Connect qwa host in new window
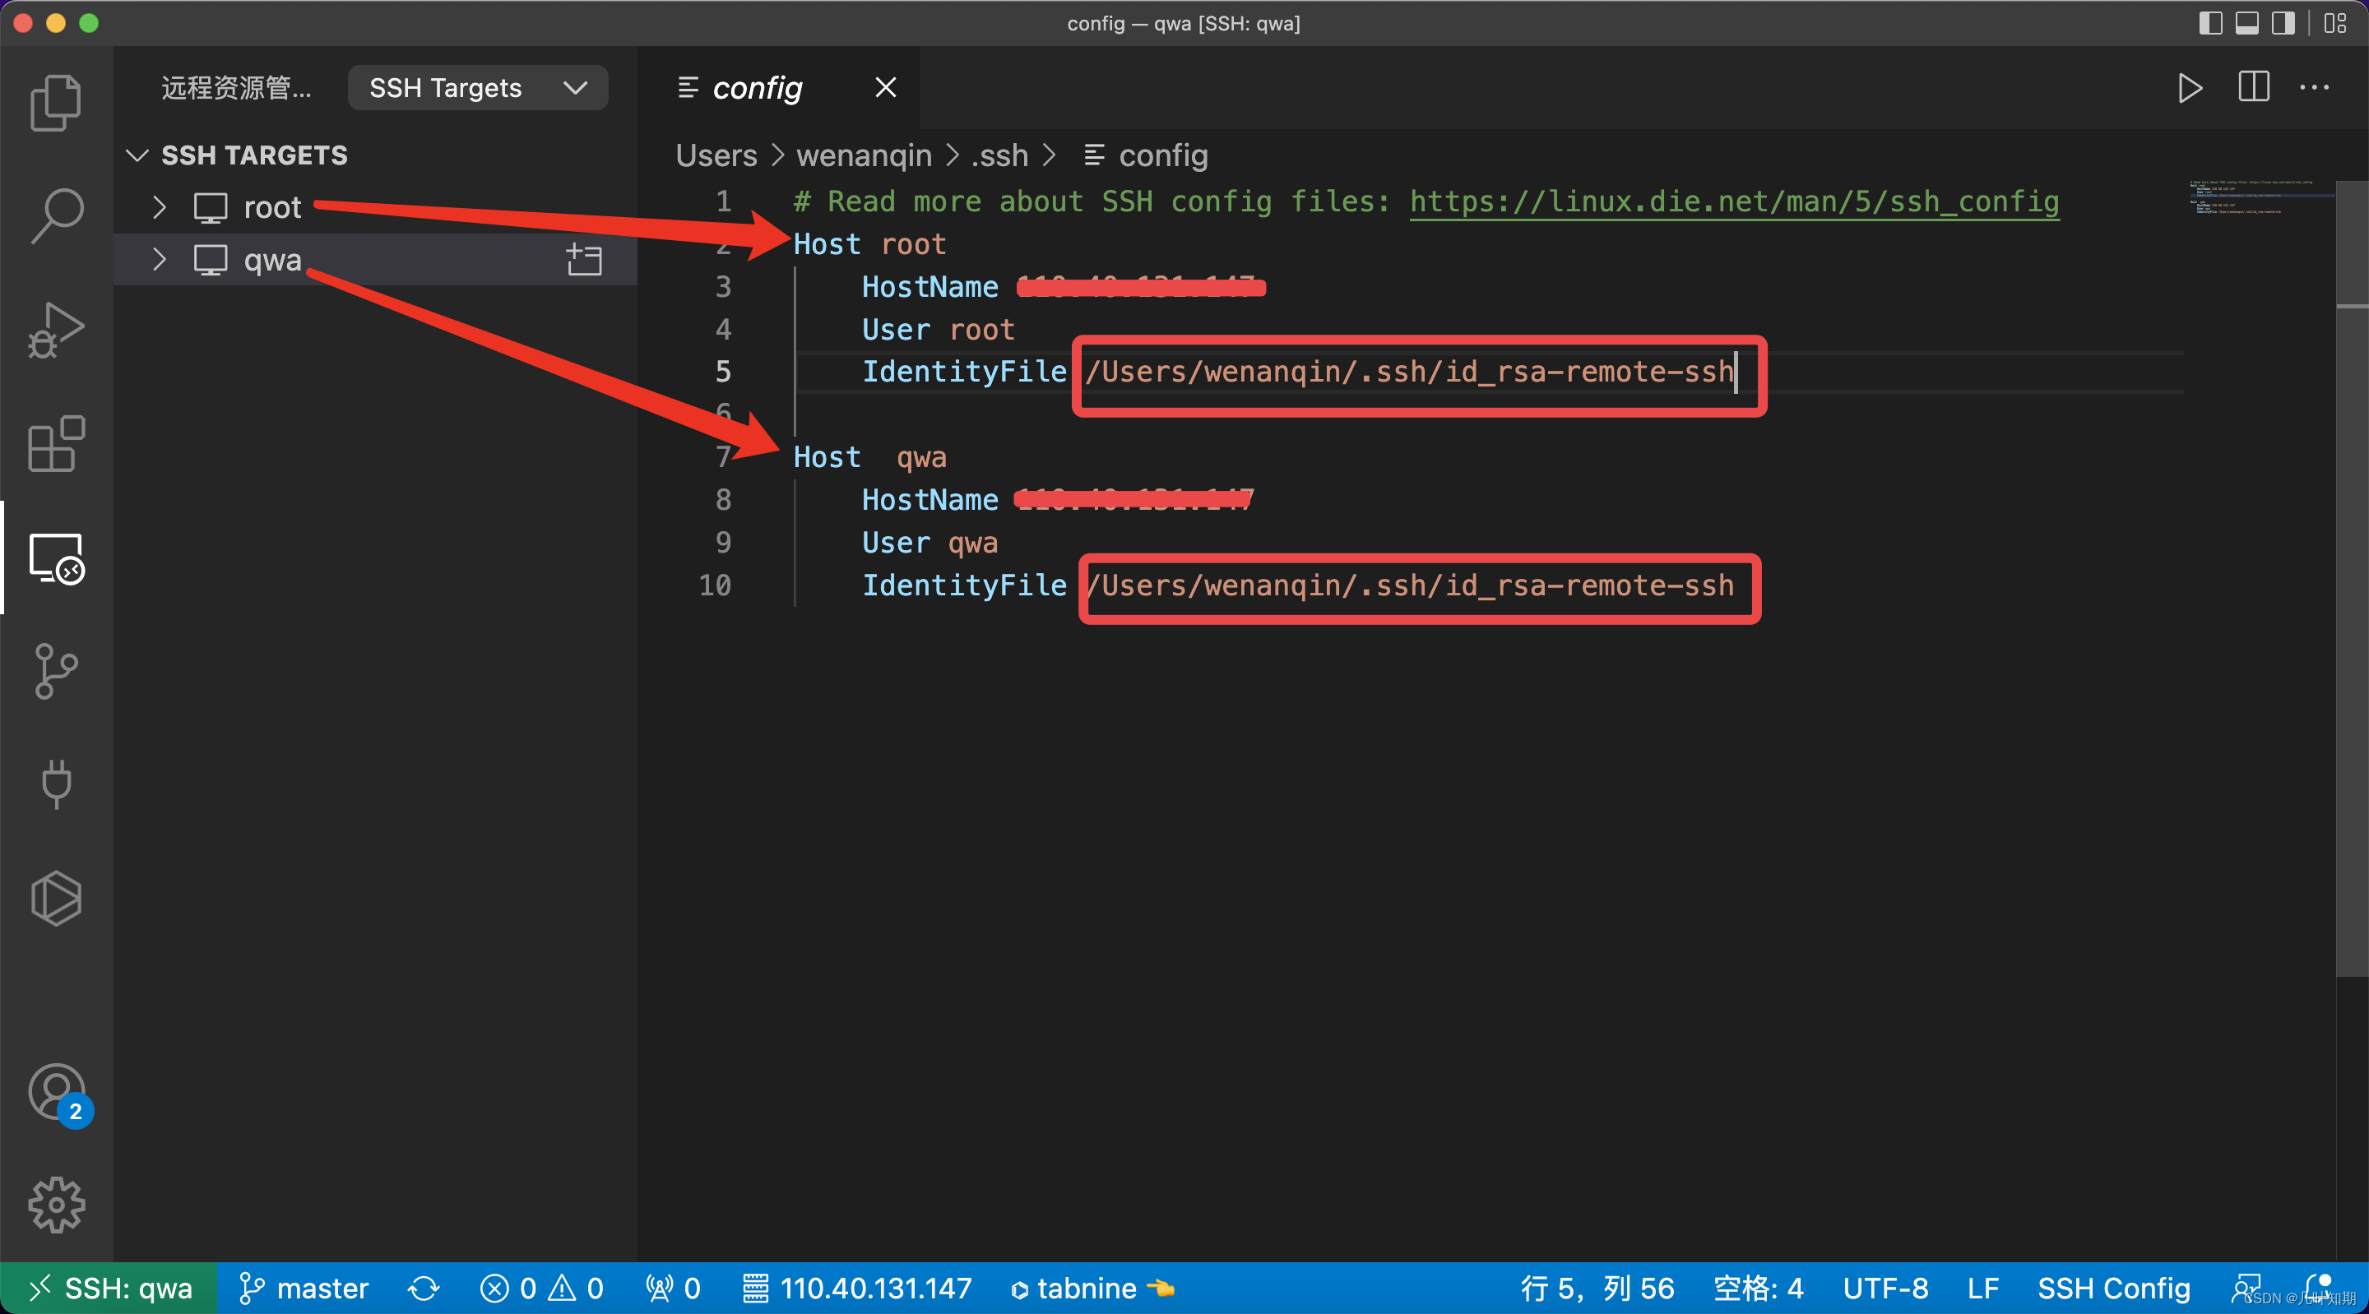2369x1314 pixels. (x=584, y=259)
